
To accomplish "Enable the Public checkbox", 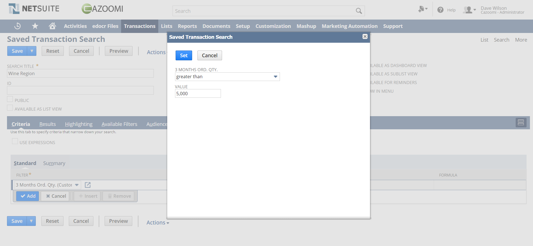I will 10,99.
